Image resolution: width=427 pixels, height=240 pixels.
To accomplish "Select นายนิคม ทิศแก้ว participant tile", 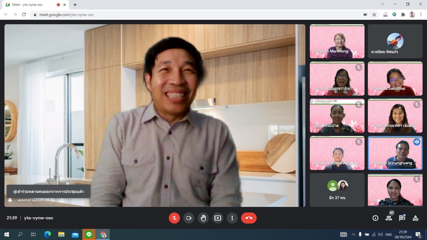I will 395,41.
